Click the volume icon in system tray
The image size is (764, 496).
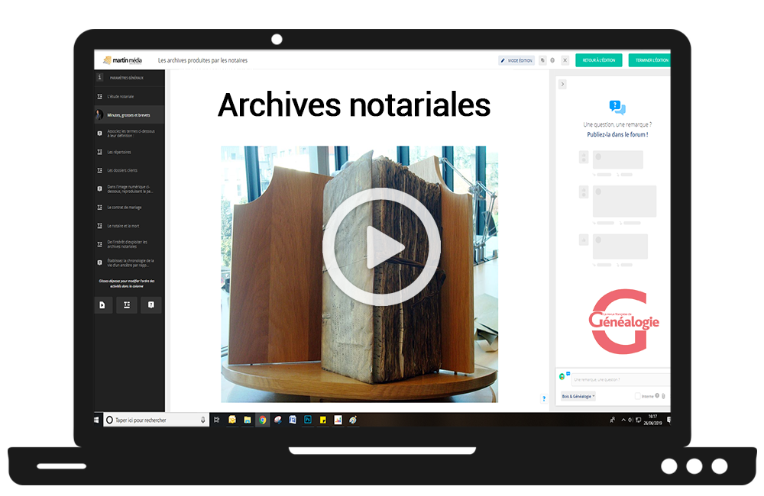[630, 420]
